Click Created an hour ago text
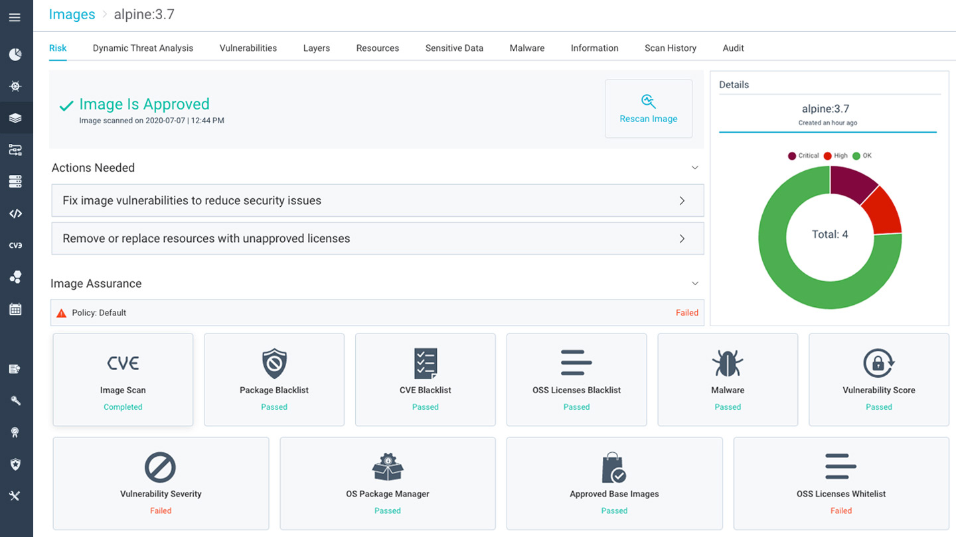The height and width of the screenshot is (537, 956). pos(828,123)
